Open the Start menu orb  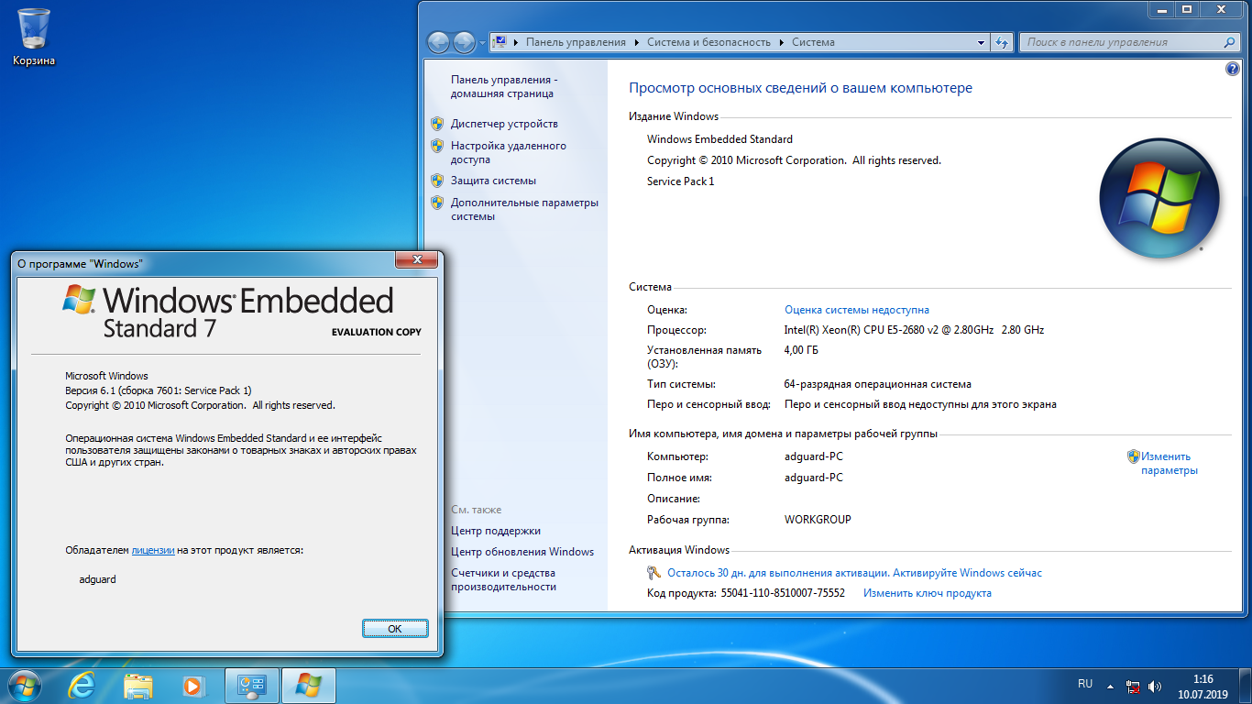(23, 685)
